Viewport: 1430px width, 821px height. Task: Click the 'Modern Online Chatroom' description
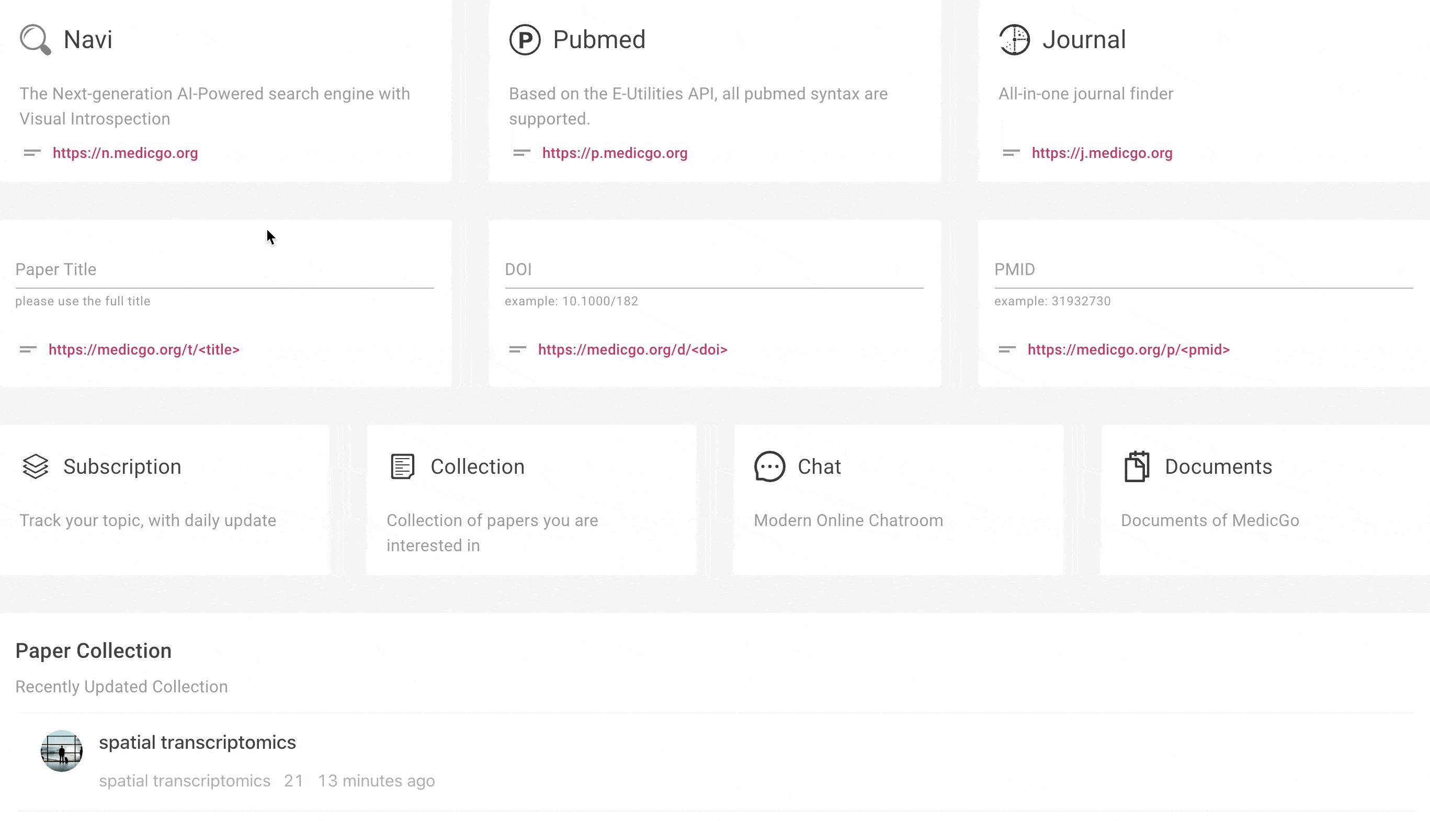coord(848,520)
